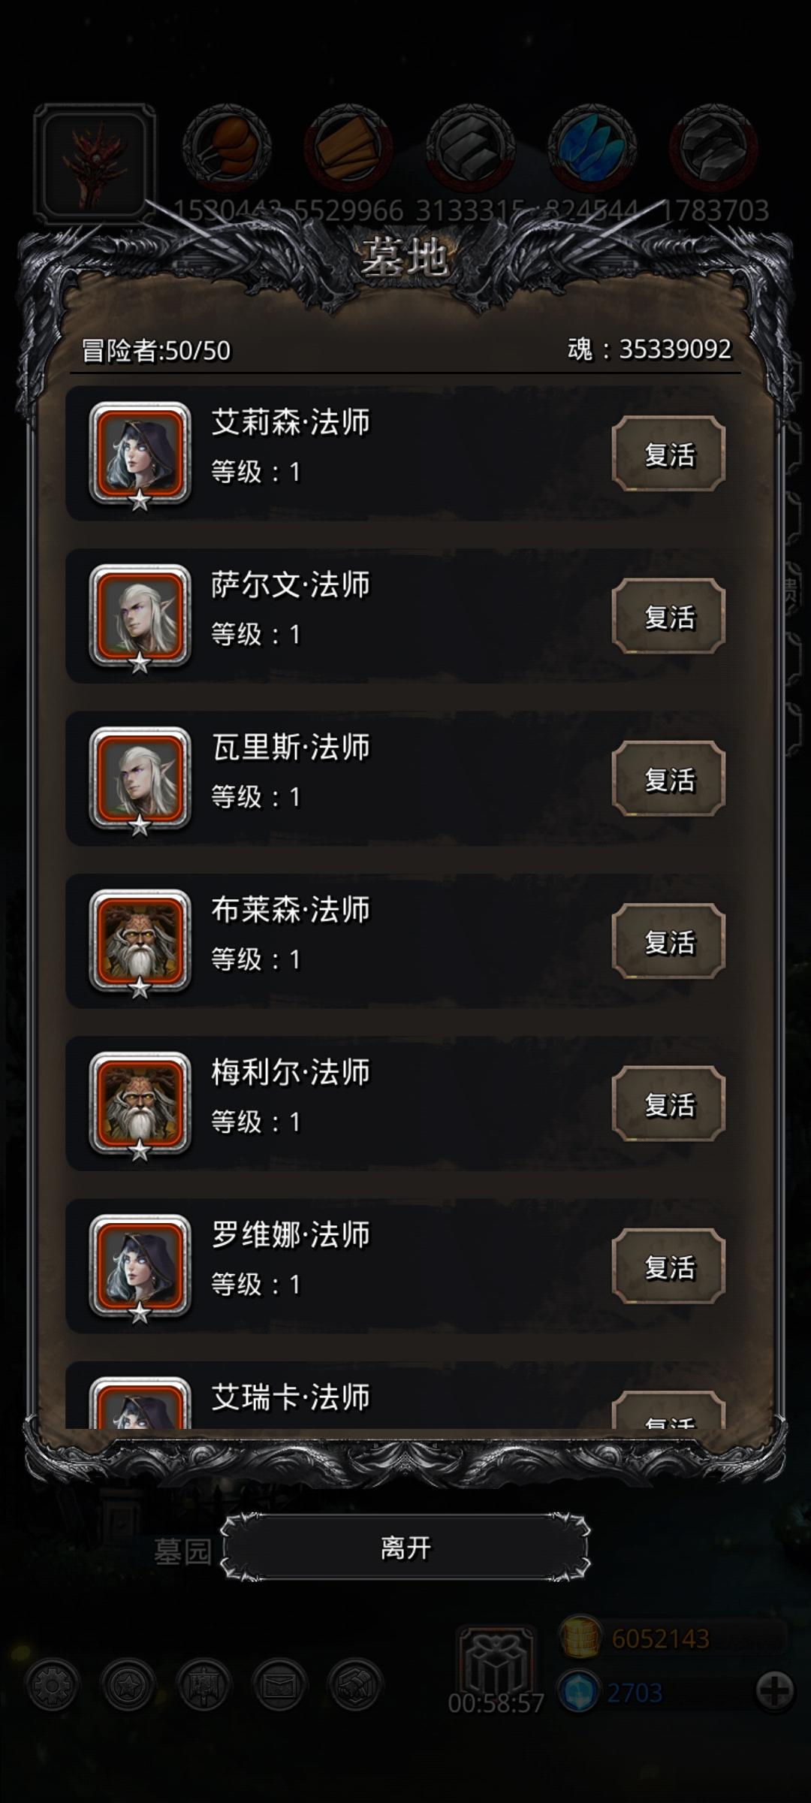Open the star medal icon
The width and height of the screenshot is (811, 1803).
tap(128, 1685)
